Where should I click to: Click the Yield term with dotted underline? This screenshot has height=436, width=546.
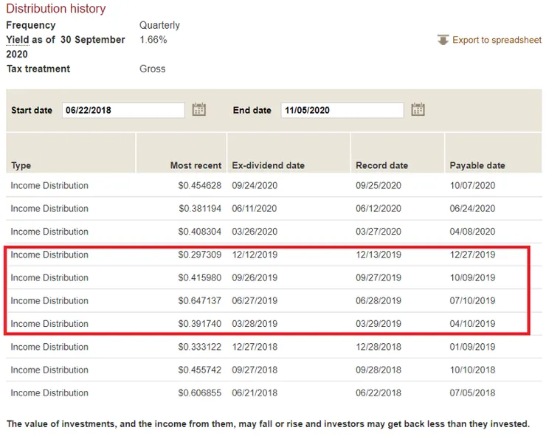click(18, 40)
